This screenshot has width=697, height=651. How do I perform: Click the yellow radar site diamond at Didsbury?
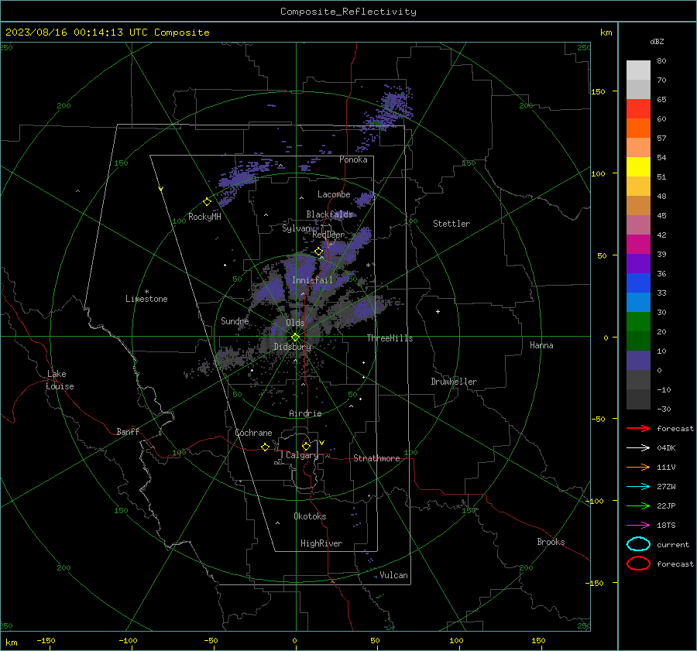[296, 337]
